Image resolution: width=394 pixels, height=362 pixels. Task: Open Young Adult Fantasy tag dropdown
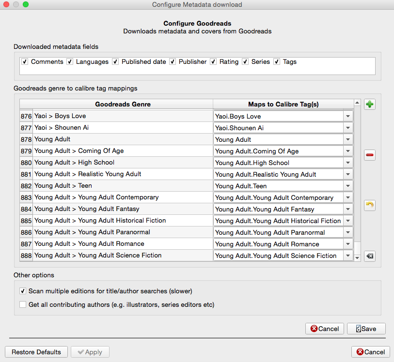[348, 209]
